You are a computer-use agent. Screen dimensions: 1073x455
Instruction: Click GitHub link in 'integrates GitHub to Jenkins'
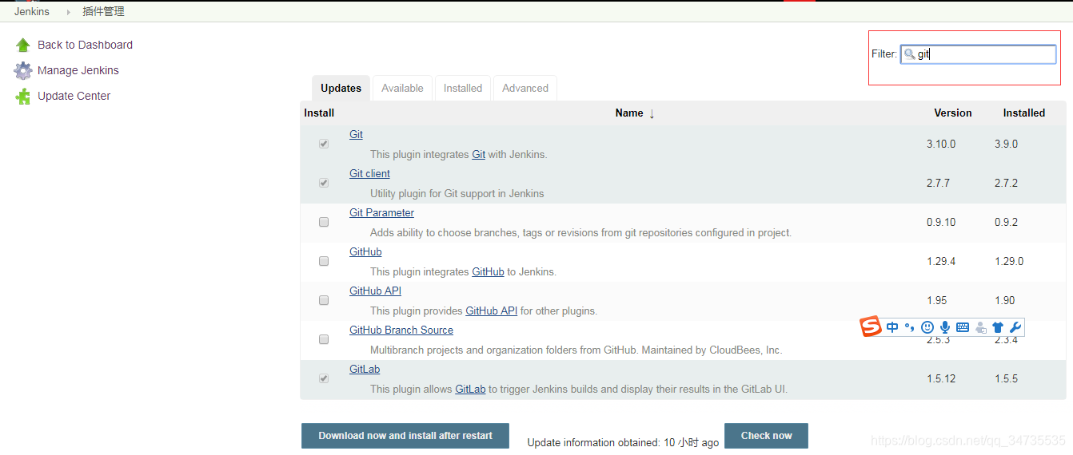[x=488, y=272]
